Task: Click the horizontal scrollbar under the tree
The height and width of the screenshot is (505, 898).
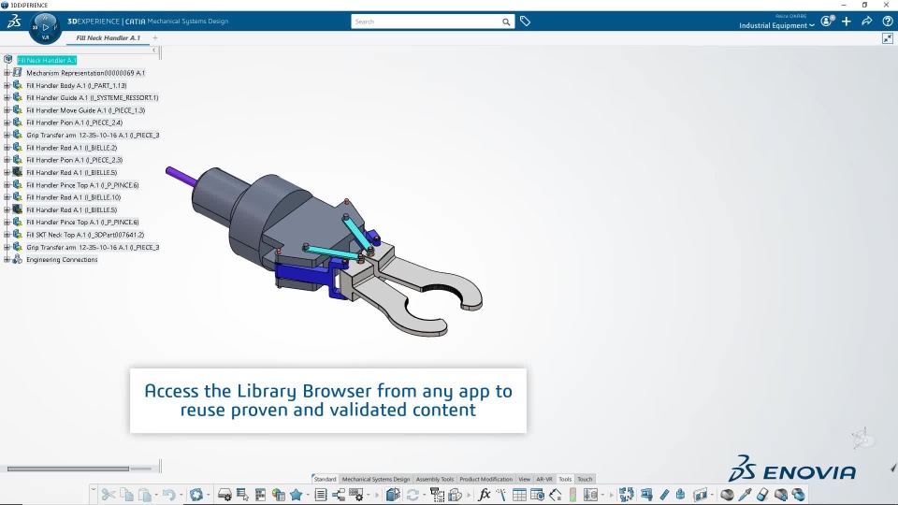Action: [67, 469]
